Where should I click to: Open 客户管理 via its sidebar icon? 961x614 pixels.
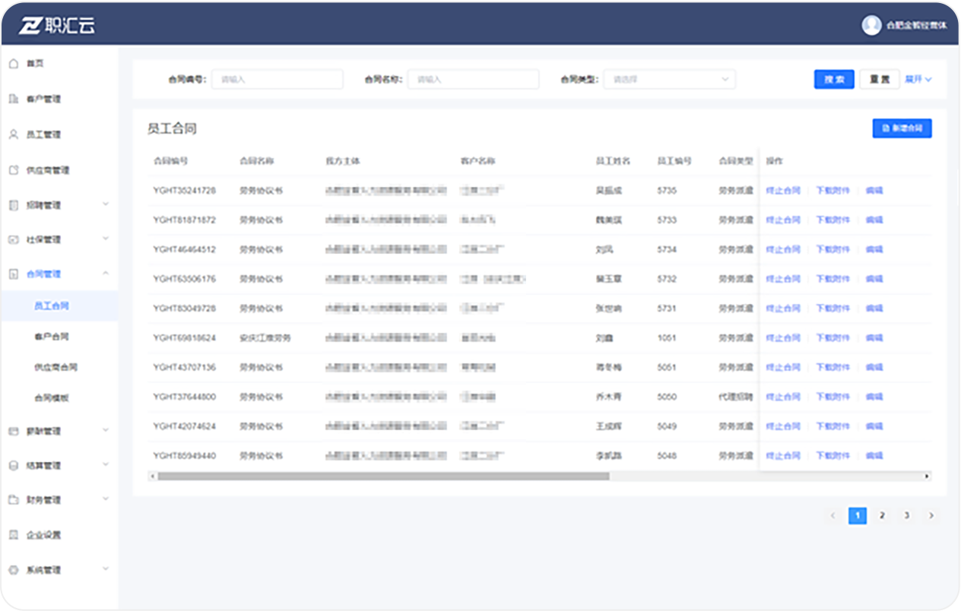coord(13,99)
